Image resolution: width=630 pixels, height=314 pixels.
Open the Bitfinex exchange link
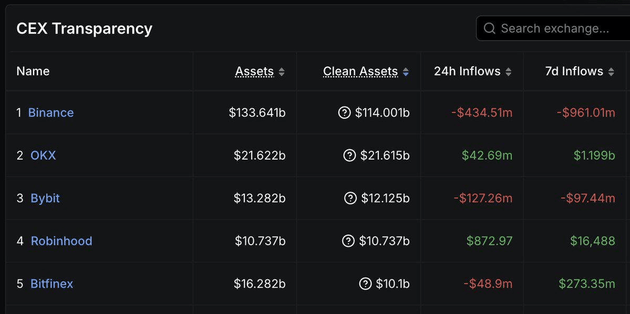[52, 284]
